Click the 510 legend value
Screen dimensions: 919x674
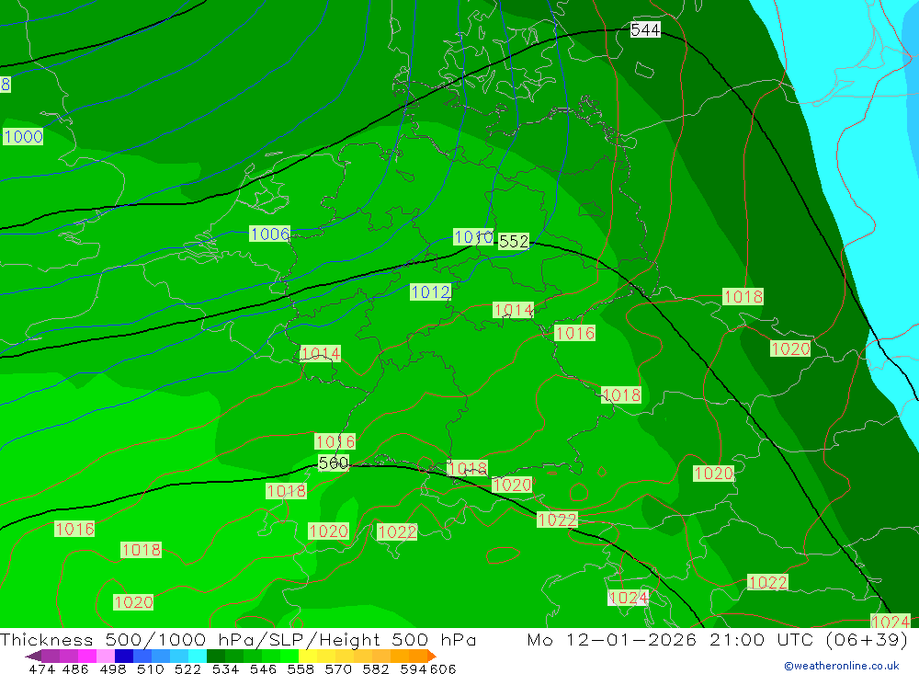click(150, 668)
